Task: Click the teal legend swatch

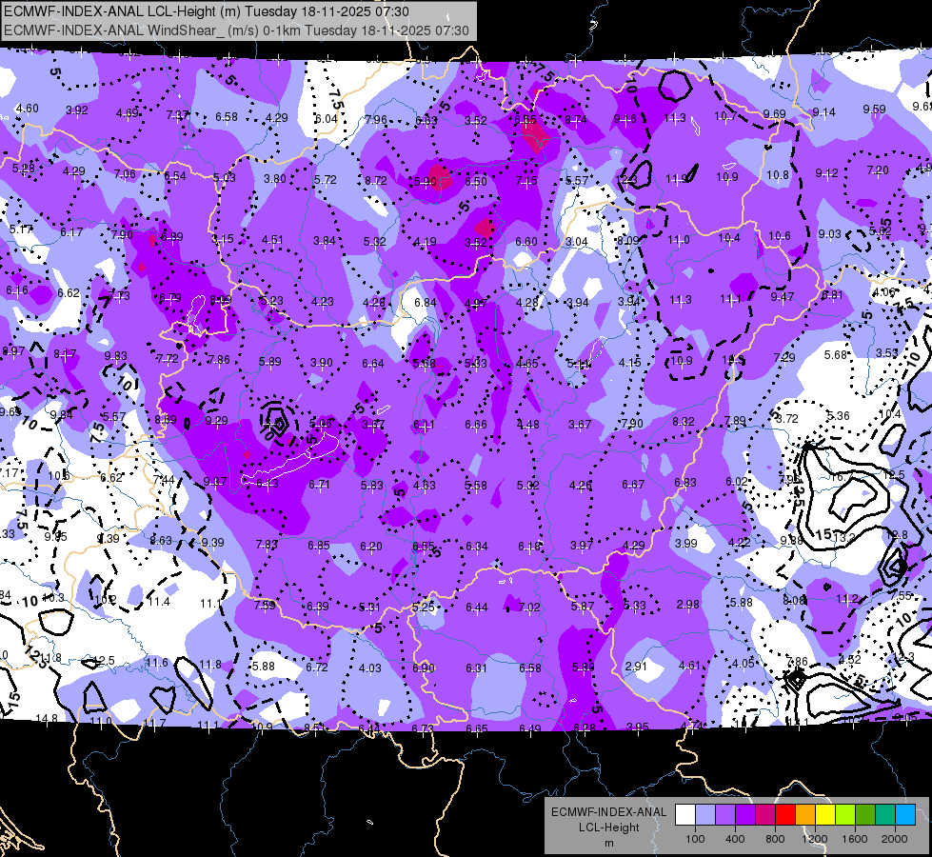Action: (x=885, y=815)
